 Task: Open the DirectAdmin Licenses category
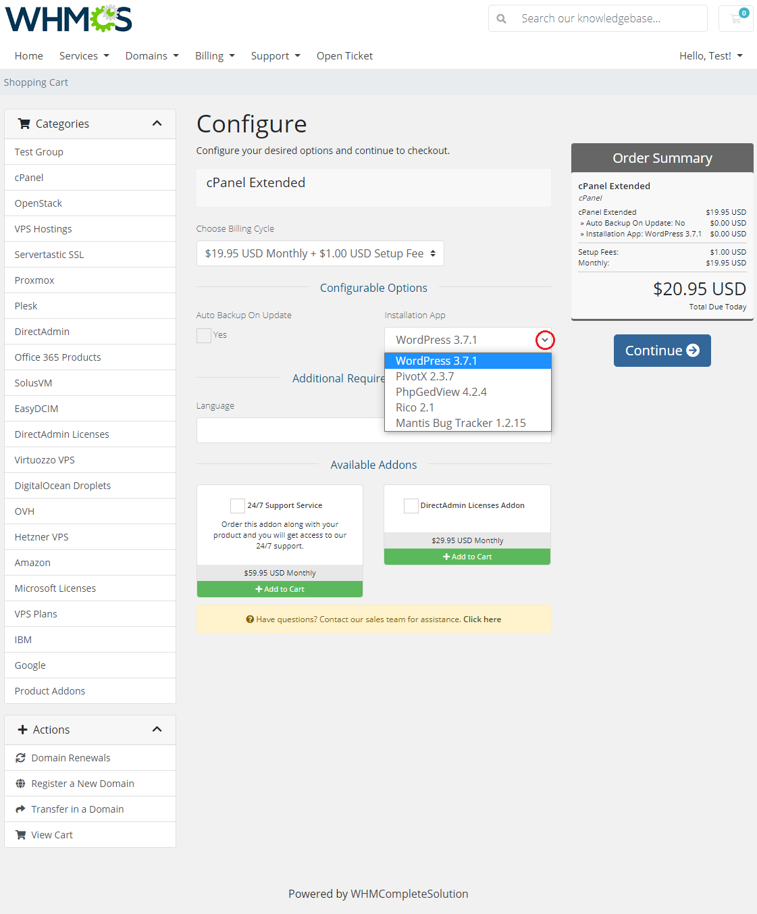click(x=90, y=434)
